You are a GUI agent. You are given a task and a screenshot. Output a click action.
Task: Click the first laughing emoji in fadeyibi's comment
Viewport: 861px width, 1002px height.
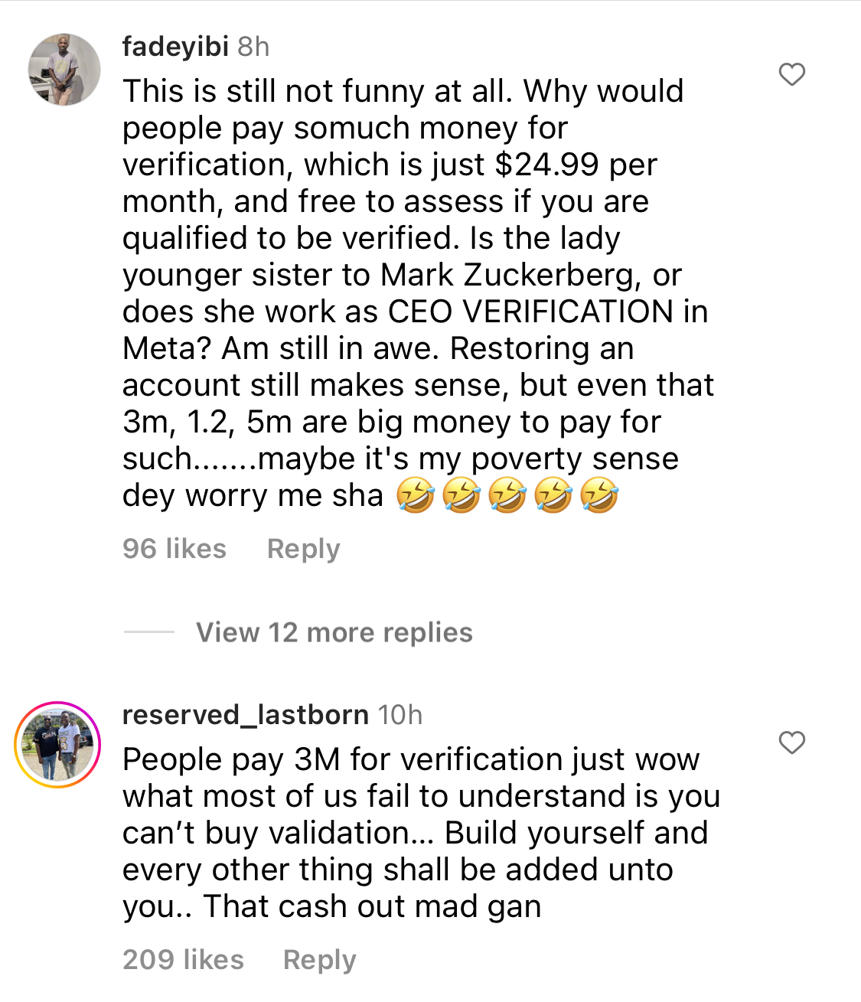tap(416, 495)
